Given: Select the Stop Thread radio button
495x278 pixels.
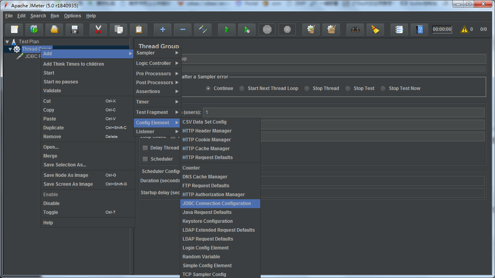Looking at the screenshot, I should (x=307, y=88).
